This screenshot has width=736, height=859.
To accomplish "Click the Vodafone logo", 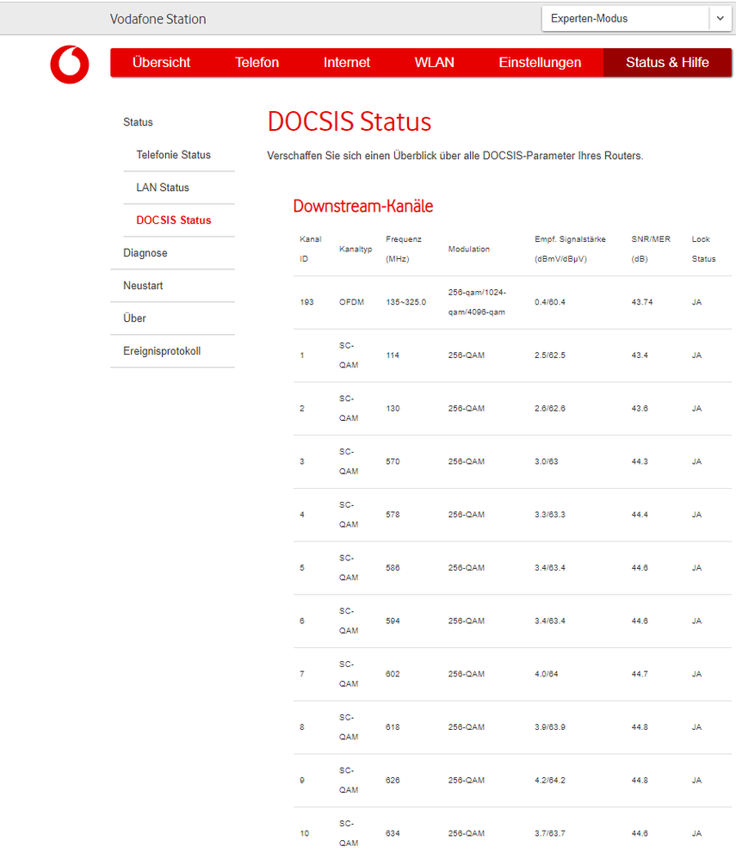I will point(69,65).
